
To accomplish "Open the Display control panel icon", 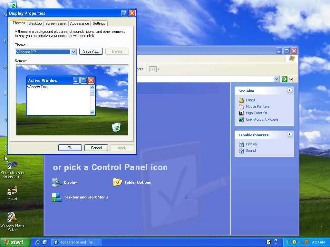I will pyautogui.click(x=57, y=182).
